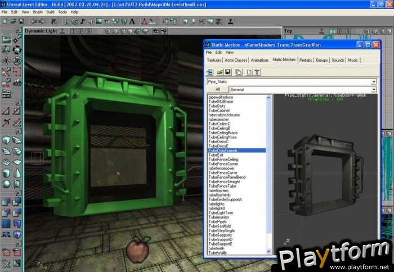The image size is (394, 272).
Task: Open View menu in Static Meshes browser
Action: click(230, 52)
